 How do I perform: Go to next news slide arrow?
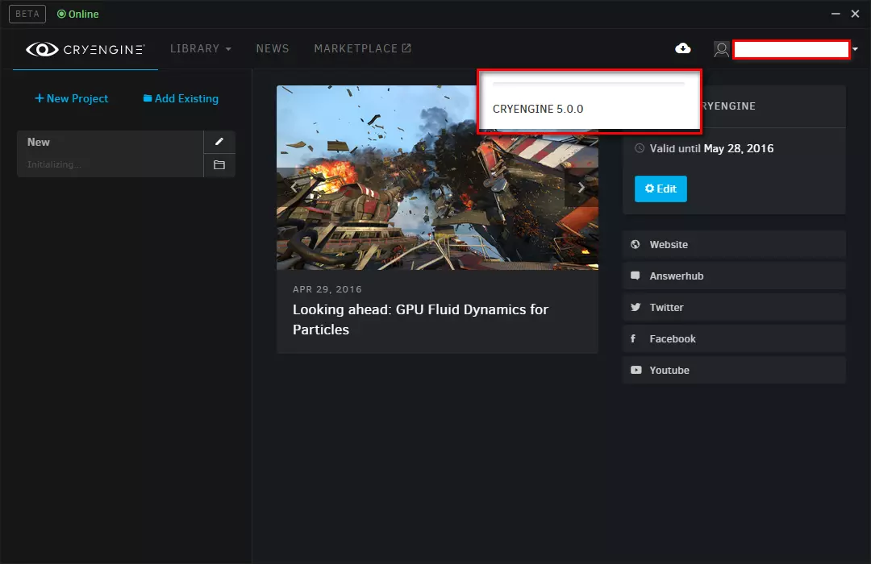tap(581, 188)
